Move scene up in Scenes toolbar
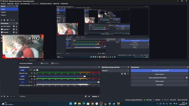Screen dimensions: 189x106 pyautogui.click(x=11, y=20)
